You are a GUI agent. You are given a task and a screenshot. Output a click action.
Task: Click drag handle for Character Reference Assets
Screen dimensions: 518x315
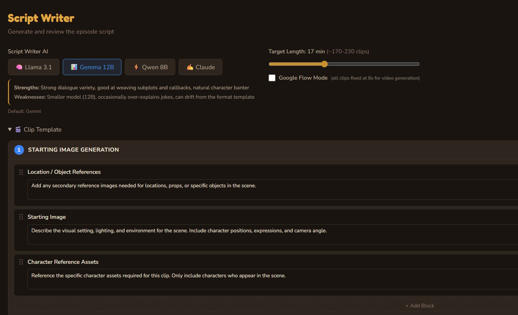[21, 262]
